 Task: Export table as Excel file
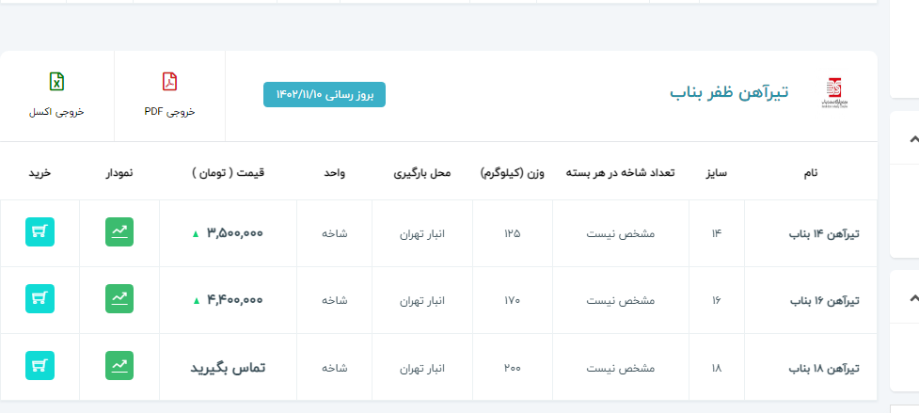coord(56,95)
